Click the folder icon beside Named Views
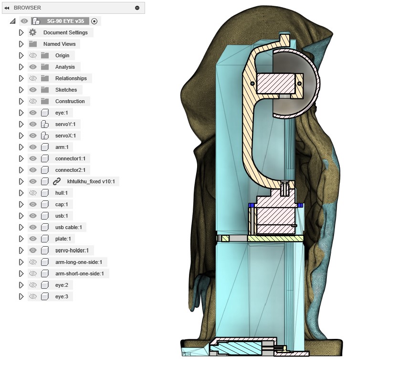This screenshot has height=378, width=398. [x=32, y=44]
